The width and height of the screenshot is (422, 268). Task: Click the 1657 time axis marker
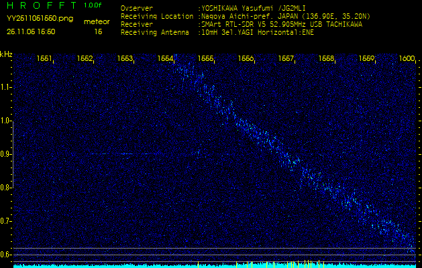[x=286, y=59]
